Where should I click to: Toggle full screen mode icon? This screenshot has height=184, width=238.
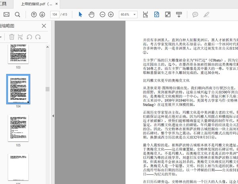[x=167, y=14]
